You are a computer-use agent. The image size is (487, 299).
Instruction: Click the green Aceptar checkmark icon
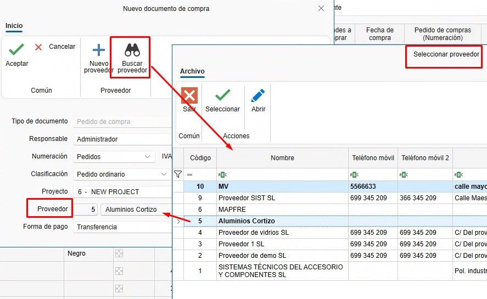(x=16, y=49)
